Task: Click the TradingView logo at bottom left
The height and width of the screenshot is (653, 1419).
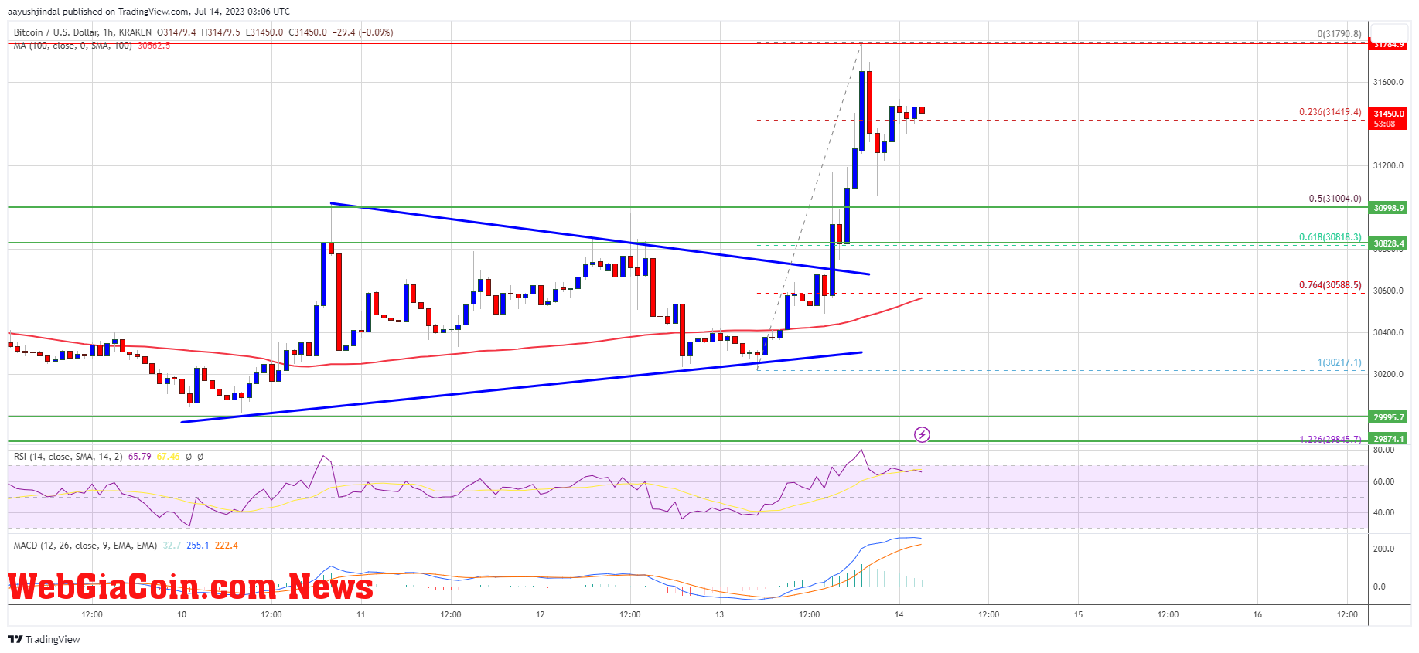Action: click(x=44, y=639)
